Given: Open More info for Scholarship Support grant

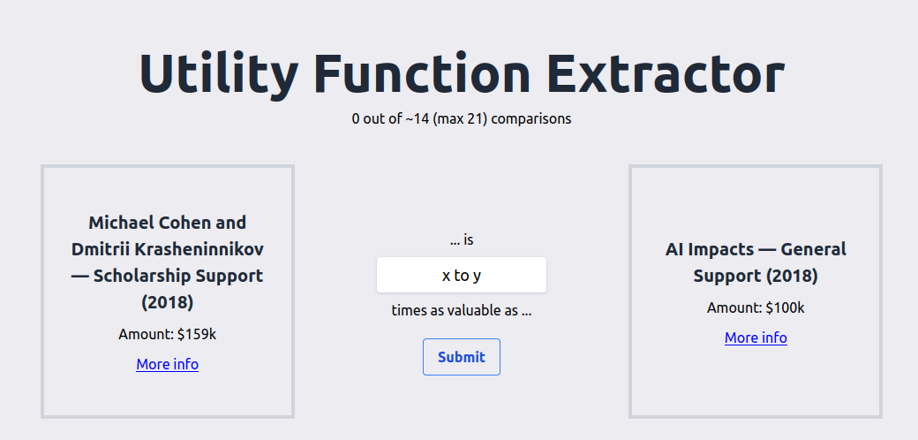Looking at the screenshot, I should coord(168,364).
